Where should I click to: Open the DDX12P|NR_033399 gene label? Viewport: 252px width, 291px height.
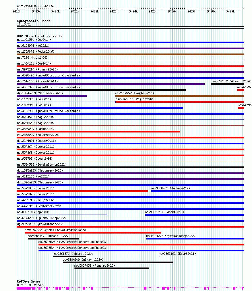click(x=31, y=285)
